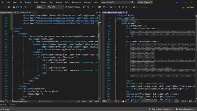Collapse the header tag at line 24

pos(12,34)
